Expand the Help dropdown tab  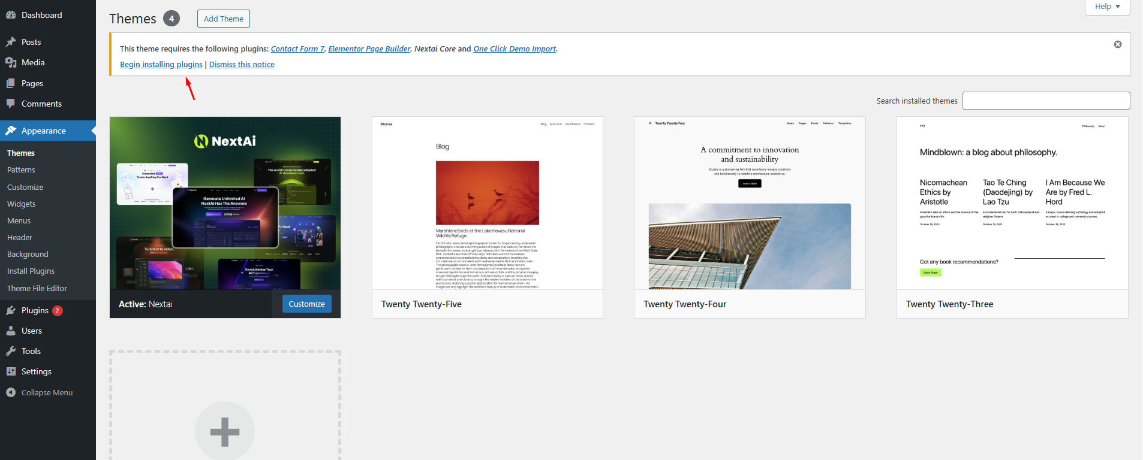click(1107, 7)
